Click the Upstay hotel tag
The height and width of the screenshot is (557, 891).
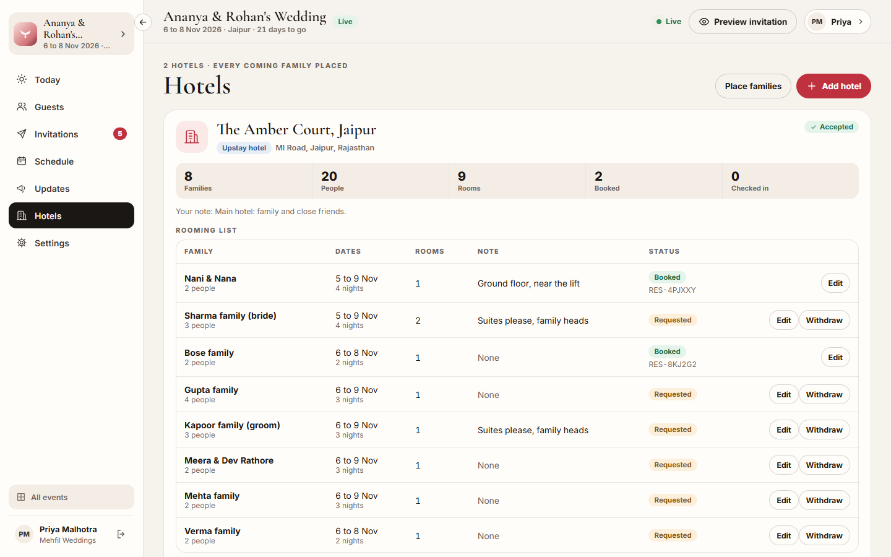(244, 148)
